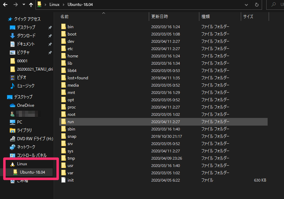Click the root folder icon
284x199 pixels.
pos(63,114)
